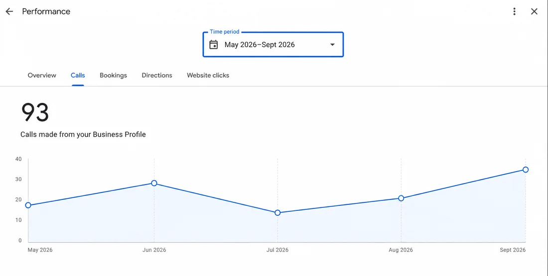Open the Bookings tab
Screen dimensions: 548x276
point(113,76)
